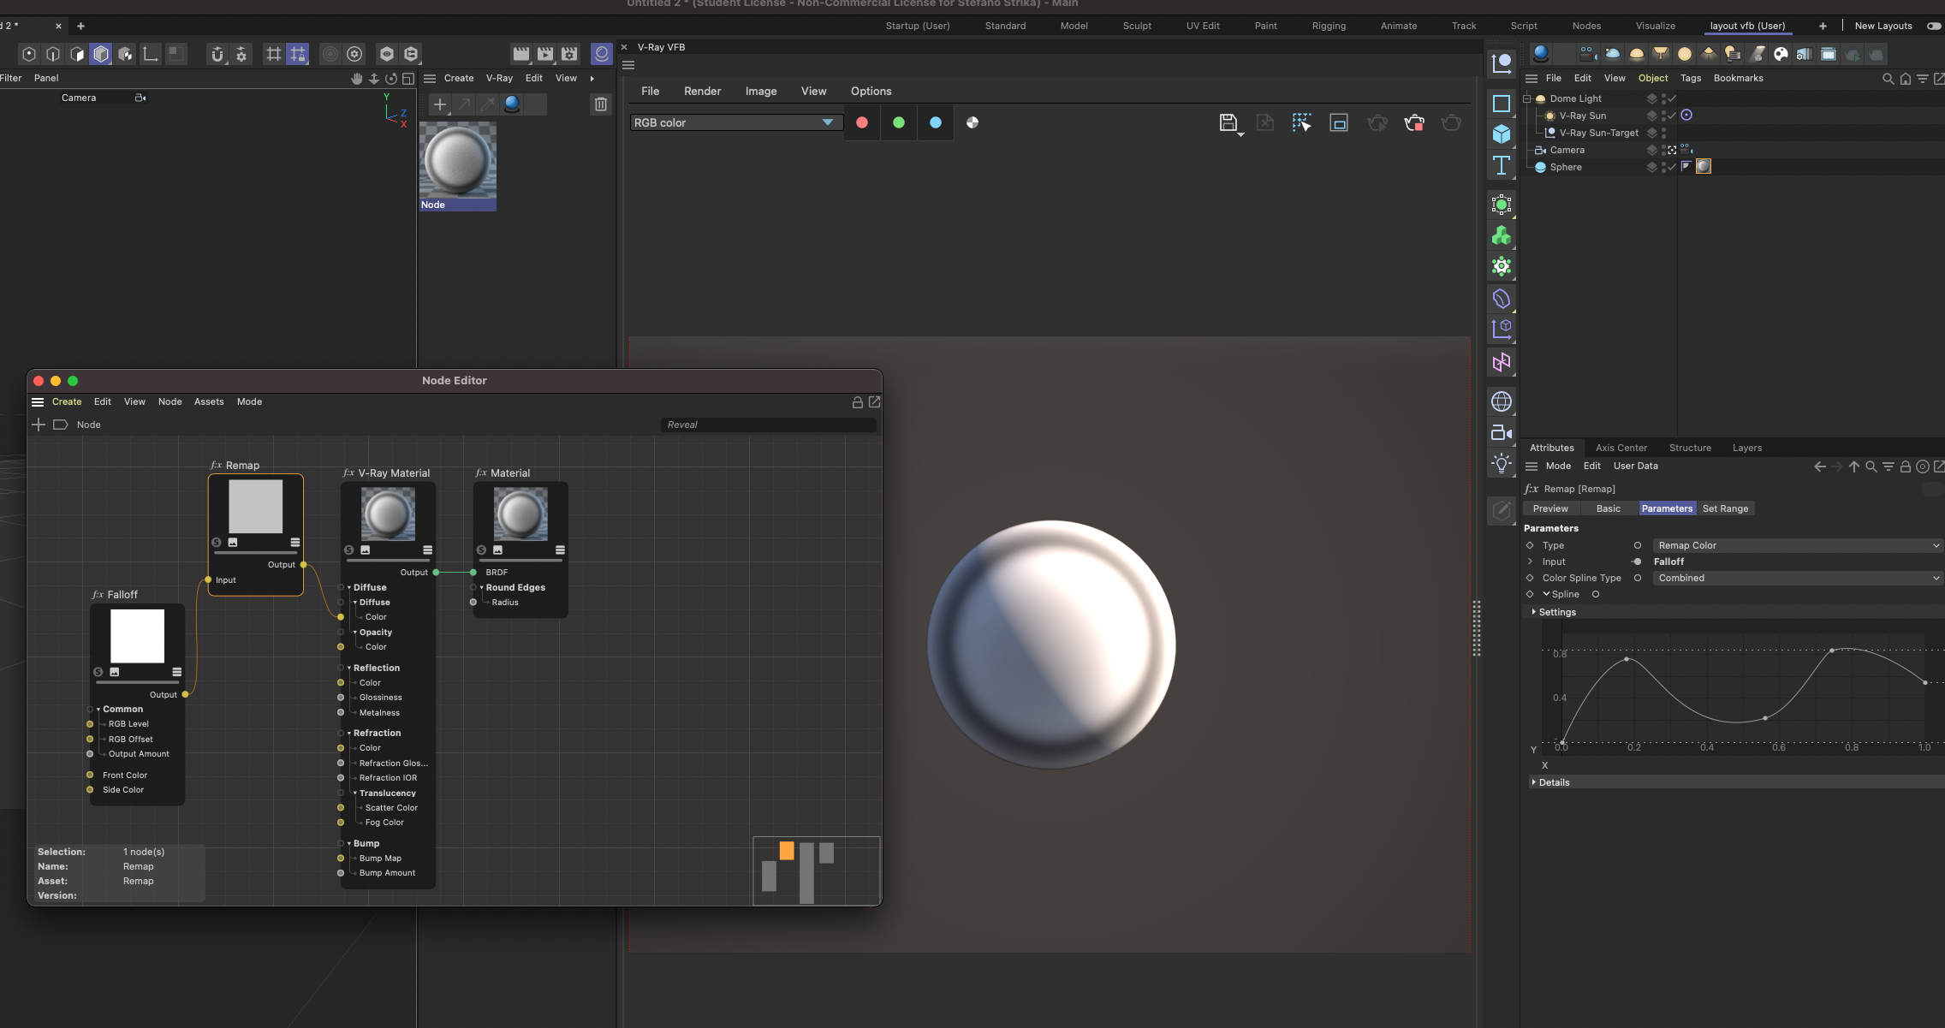Screen dimensions: 1945x1028
Task: Click the Save image icon in VFB
Action: [1228, 123]
